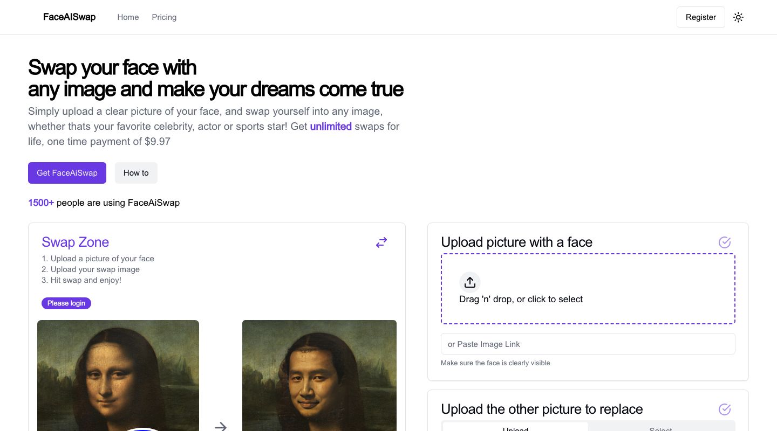
Task: Click the checkmark icon beside Upload the other picture
Action: click(x=725, y=409)
